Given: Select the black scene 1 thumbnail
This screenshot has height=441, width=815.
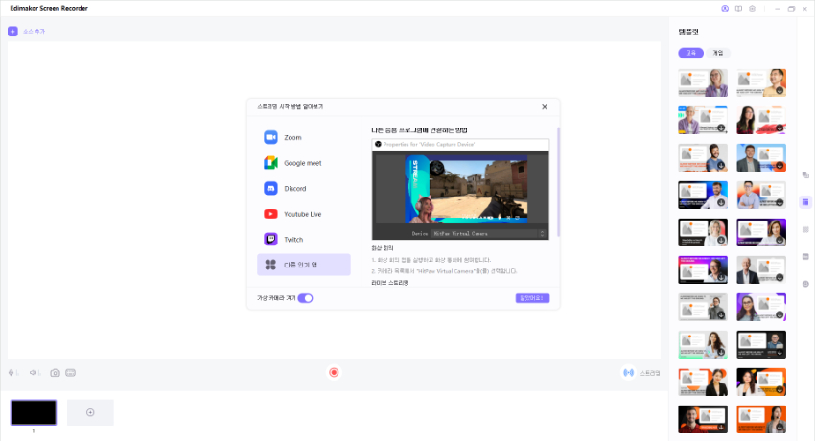Looking at the screenshot, I should click(34, 412).
